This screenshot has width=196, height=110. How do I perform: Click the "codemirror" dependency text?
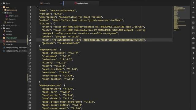49,59
